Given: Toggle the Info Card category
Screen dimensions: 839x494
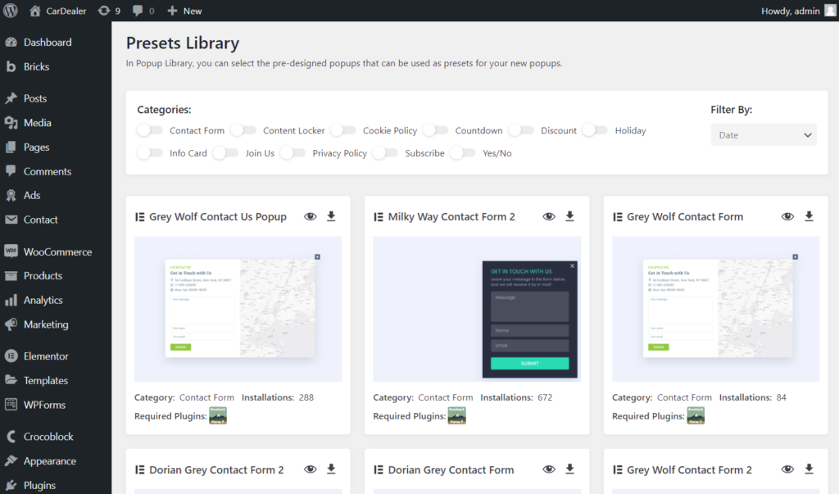Looking at the screenshot, I should [149, 153].
